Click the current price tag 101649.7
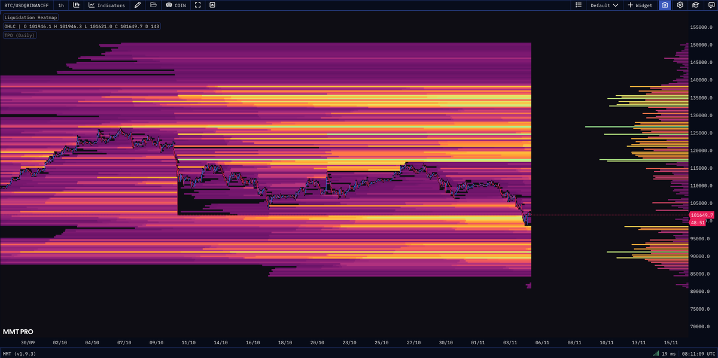This screenshot has height=358, width=718. (701, 215)
